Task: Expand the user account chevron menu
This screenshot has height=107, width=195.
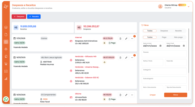Action: click(189, 7)
